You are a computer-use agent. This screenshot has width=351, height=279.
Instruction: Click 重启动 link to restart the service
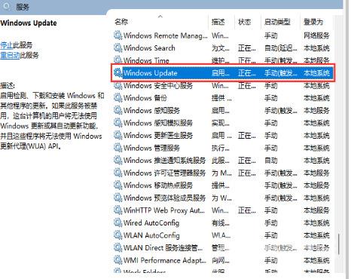tap(10, 55)
